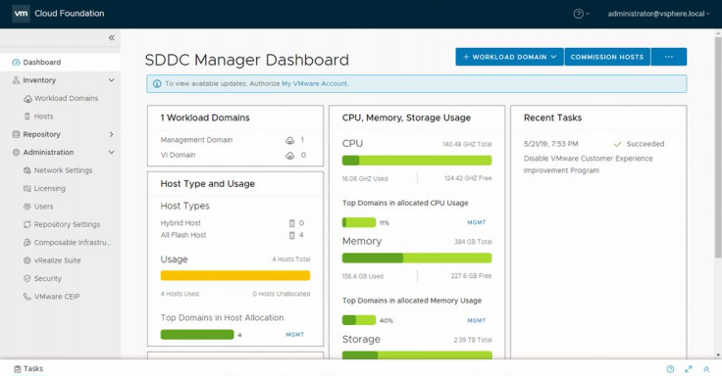Screen dimensions: 722x376
Task: Click the Repository Settings refresh icon
Action: pyautogui.click(x=27, y=224)
